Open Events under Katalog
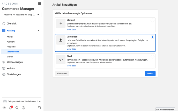Image resolution: width=178 pixels, height=111 pixels. click(10, 57)
